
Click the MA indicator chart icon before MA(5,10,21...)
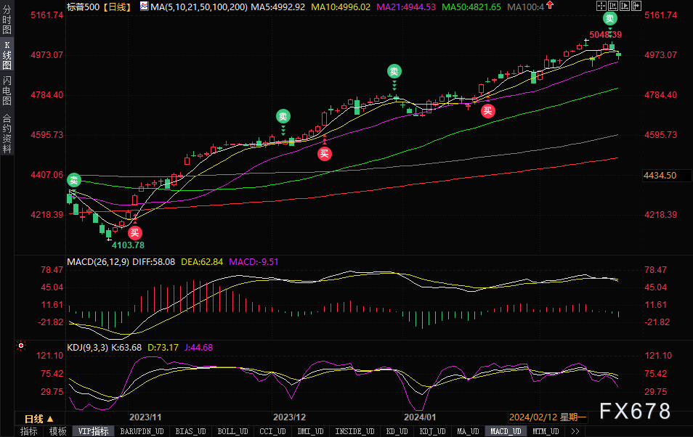[x=144, y=7]
